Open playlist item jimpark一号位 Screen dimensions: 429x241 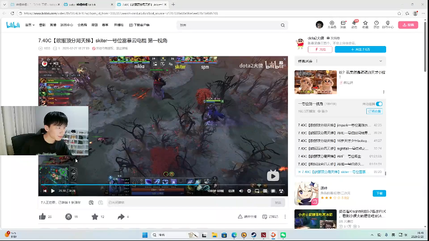(339, 125)
